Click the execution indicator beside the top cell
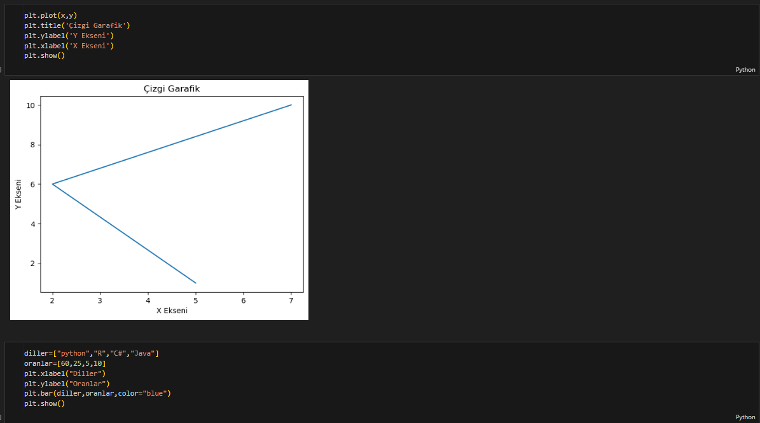The width and height of the screenshot is (760, 423). (2, 70)
